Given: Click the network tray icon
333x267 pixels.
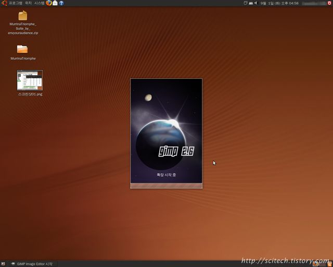Looking at the screenshot, I should pos(251,3).
